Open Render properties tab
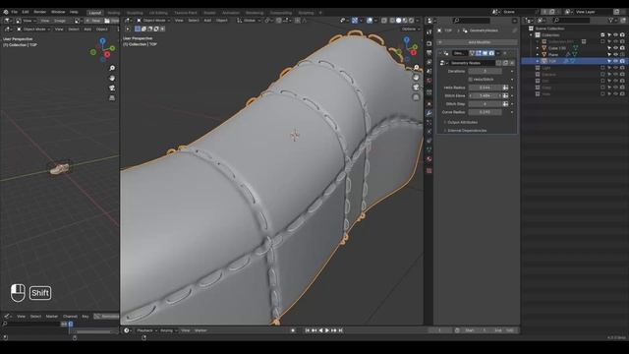 coord(429,43)
